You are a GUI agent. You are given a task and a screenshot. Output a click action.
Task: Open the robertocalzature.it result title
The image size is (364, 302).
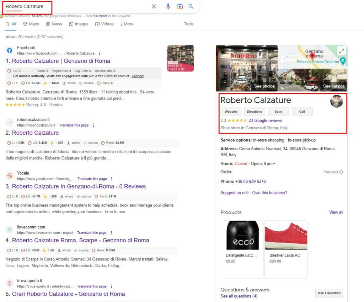(35, 133)
